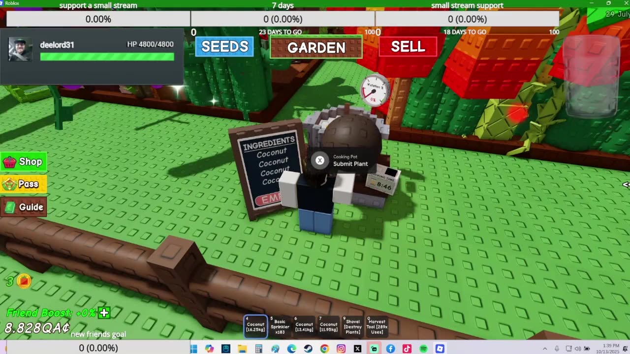Open the Guide book
The height and width of the screenshot is (354, 630).
click(x=24, y=207)
